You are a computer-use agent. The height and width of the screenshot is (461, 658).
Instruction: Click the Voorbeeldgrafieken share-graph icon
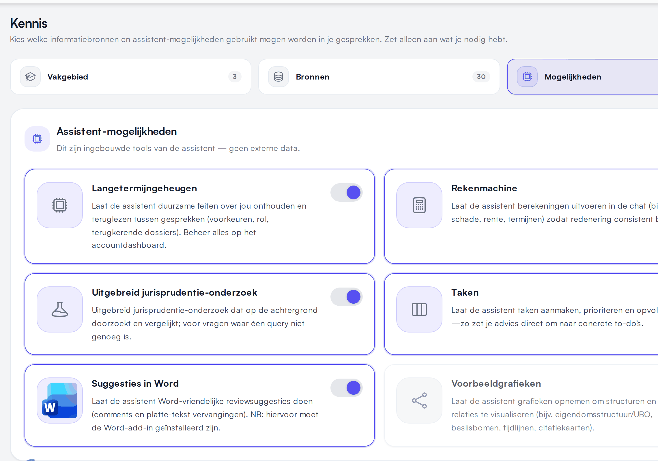click(x=419, y=400)
